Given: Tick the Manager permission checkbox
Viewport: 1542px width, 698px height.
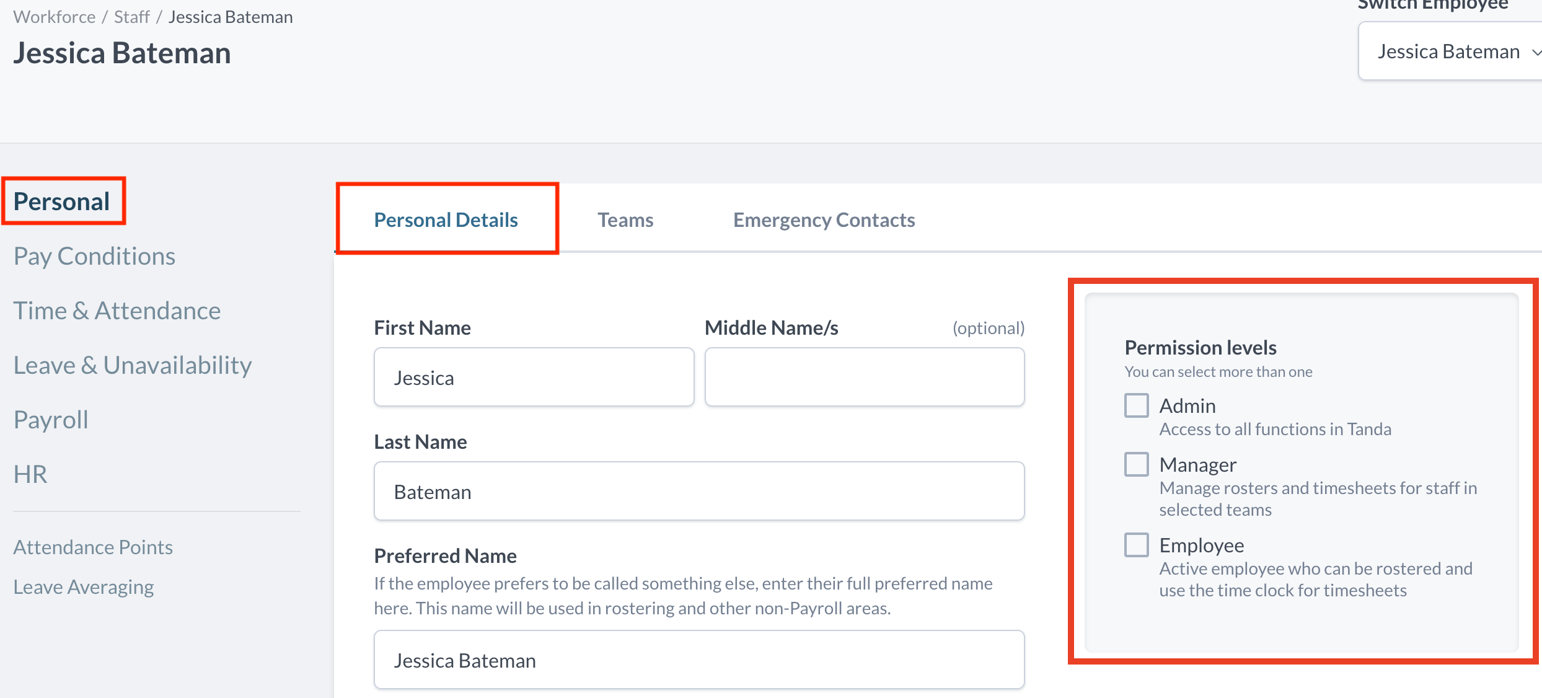Looking at the screenshot, I should click(x=1137, y=464).
